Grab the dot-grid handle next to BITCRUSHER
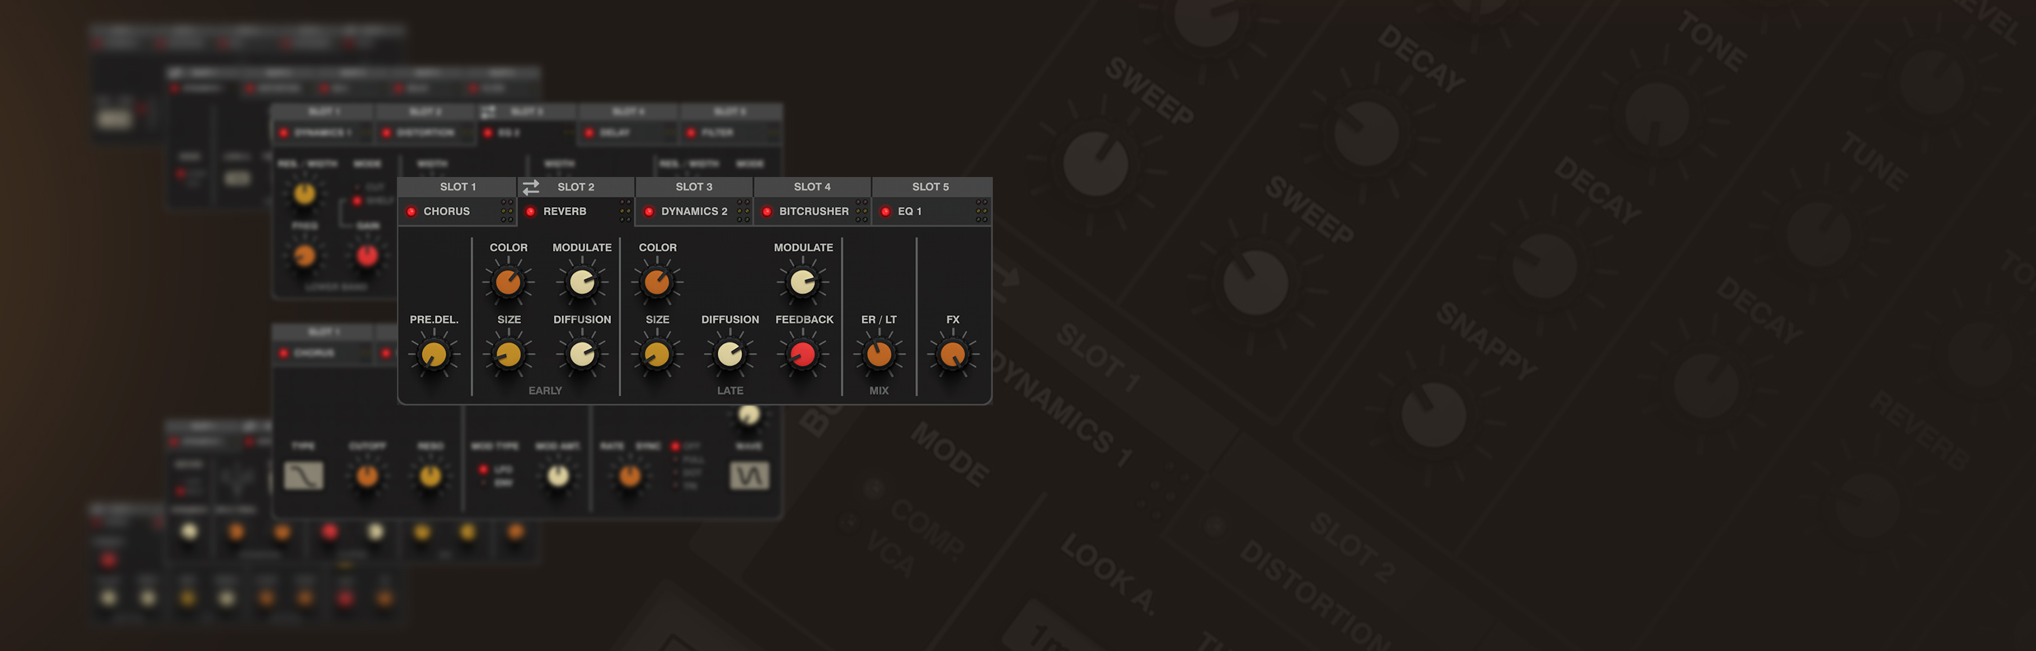Image resolution: width=2036 pixels, height=651 pixels. (x=861, y=211)
